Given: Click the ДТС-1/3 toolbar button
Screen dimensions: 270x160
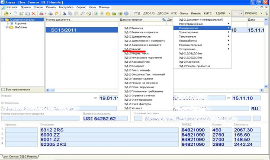Looking at the screenshot, I should point(149,13).
